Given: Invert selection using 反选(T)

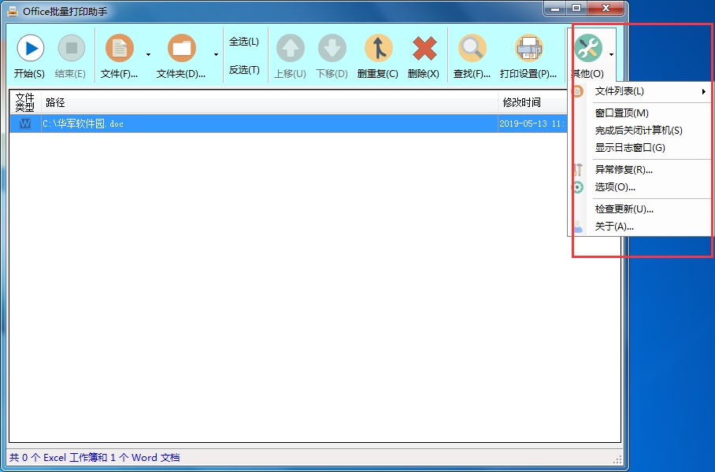Looking at the screenshot, I should pyautogui.click(x=245, y=68).
